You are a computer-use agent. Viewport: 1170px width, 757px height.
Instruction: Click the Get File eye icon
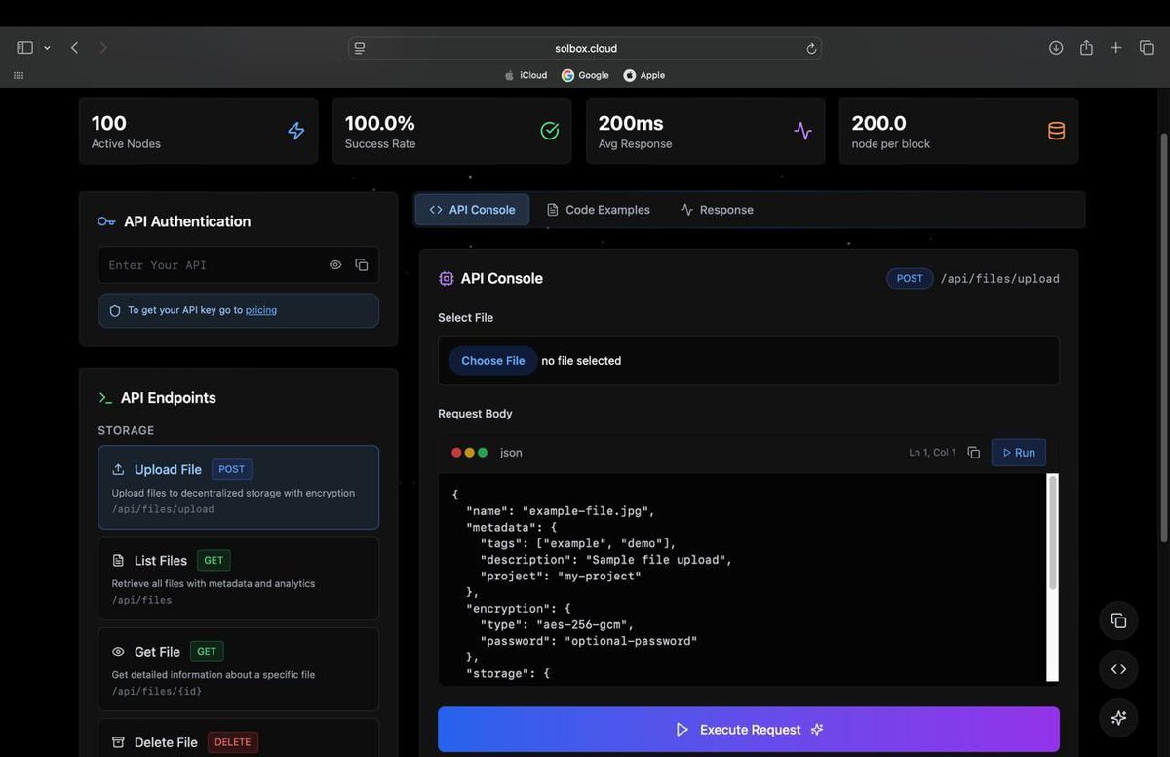(119, 652)
